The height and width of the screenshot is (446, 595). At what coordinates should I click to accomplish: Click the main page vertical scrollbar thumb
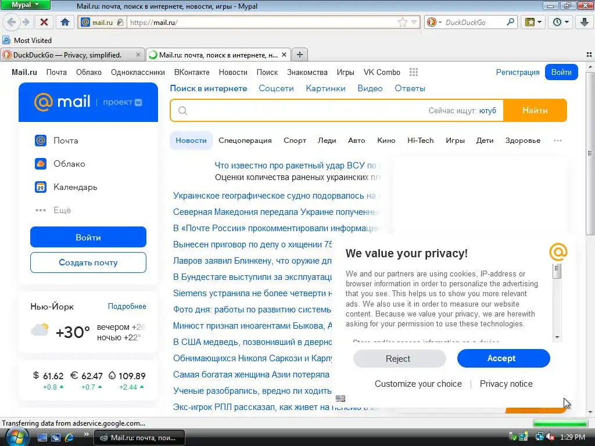pyautogui.click(x=590, y=153)
